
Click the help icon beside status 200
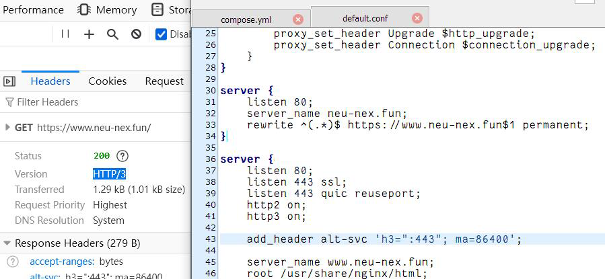coord(122,156)
